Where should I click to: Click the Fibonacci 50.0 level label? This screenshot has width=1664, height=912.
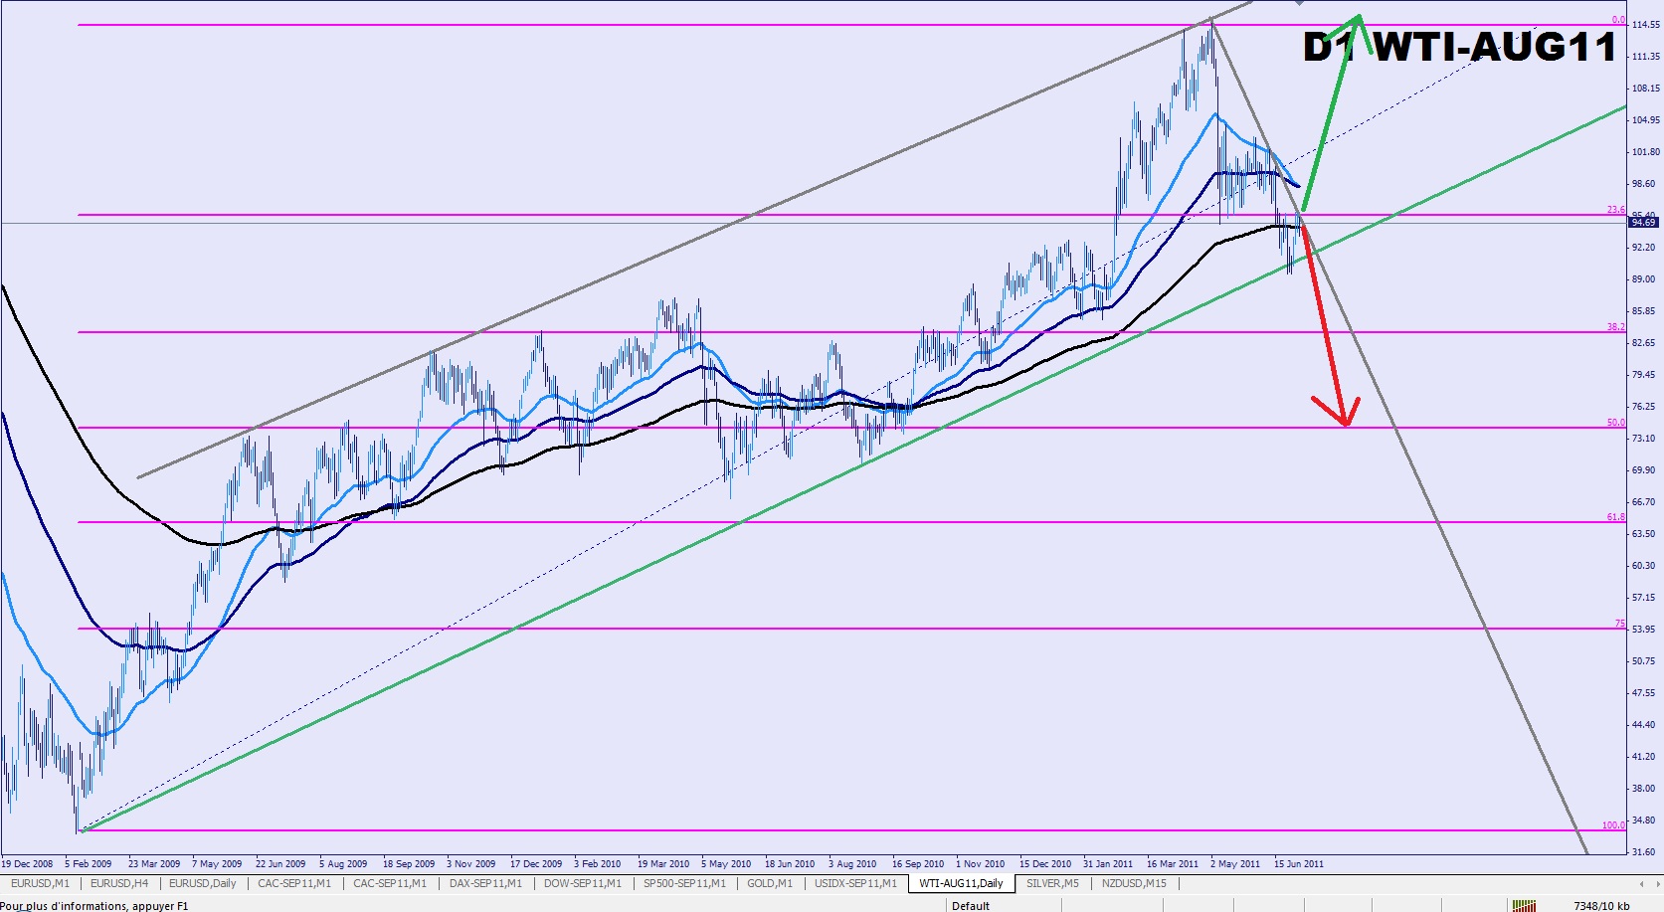[x=1616, y=423]
